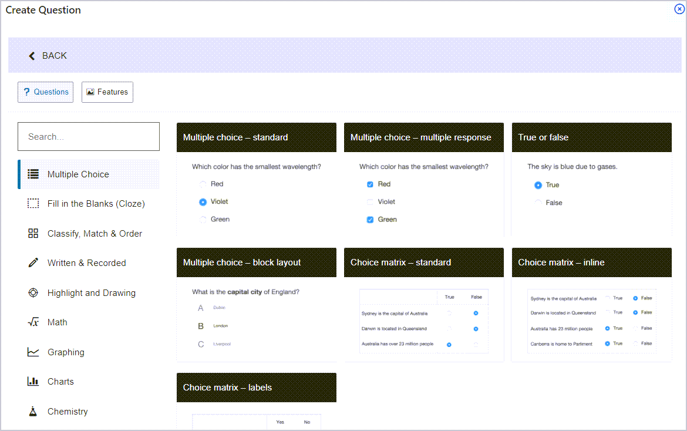Click the Highlight and Drawing target icon

coord(33,292)
